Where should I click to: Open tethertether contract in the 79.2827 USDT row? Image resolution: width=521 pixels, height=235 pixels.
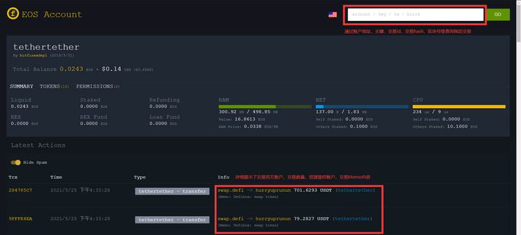pyautogui.click(x=352, y=219)
